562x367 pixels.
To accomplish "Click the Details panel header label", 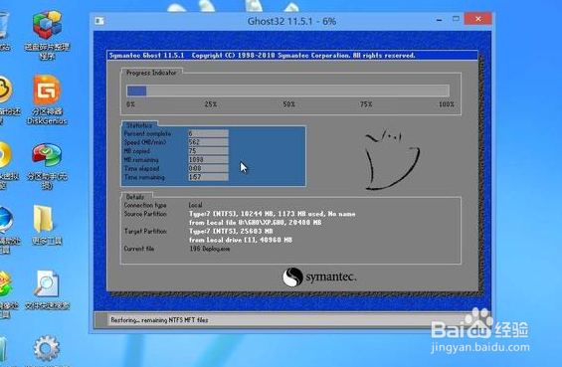I will pyautogui.click(x=135, y=197).
